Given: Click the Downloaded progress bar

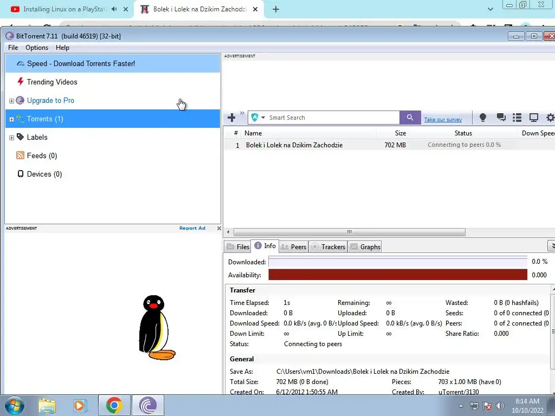Looking at the screenshot, I should click(398, 262).
